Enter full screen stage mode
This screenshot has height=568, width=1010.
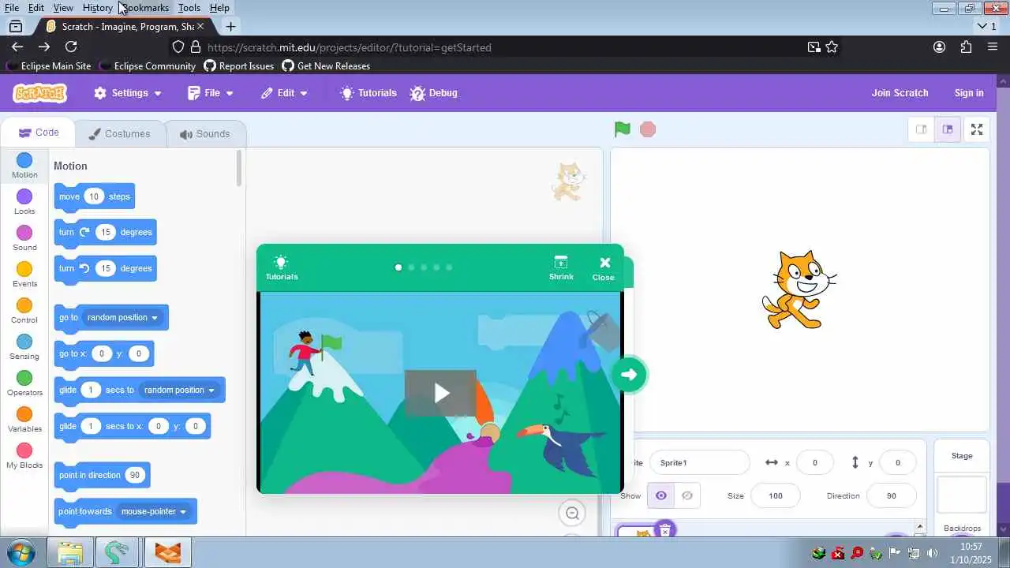click(977, 129)
